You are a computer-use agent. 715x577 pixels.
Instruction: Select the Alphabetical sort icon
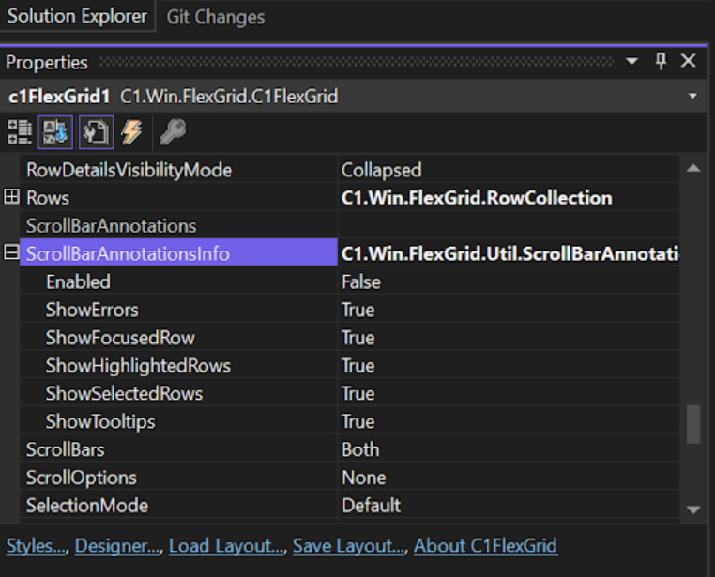pos(57,132)
